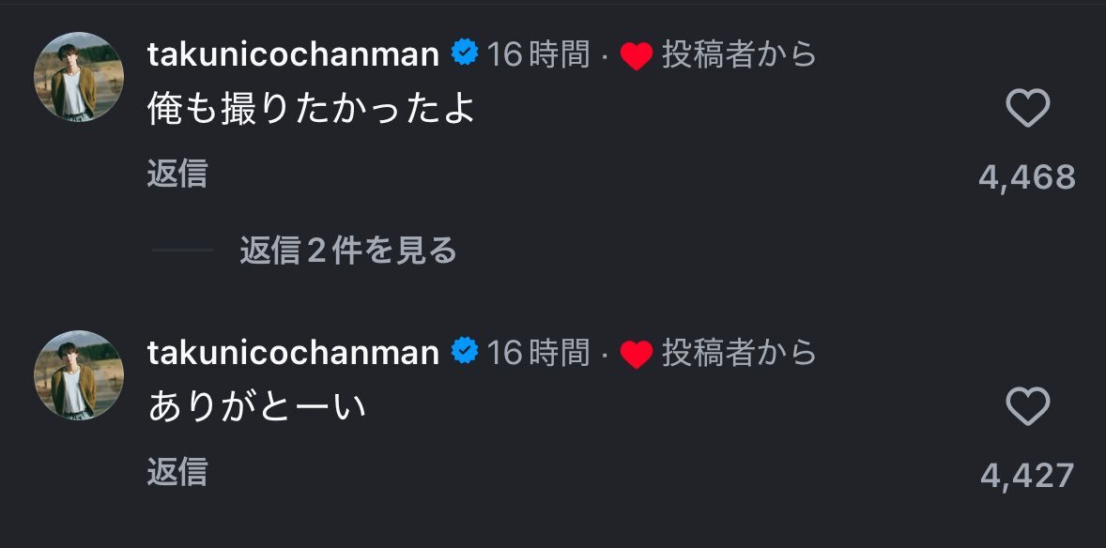Viewport: 1106px width, 548px height.
Task: Like the "俺も撮りたかったよ" comment
Action: coord(1027,110)
